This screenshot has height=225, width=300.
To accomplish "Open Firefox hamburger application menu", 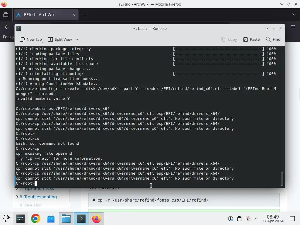I will (x=293, y=27).
